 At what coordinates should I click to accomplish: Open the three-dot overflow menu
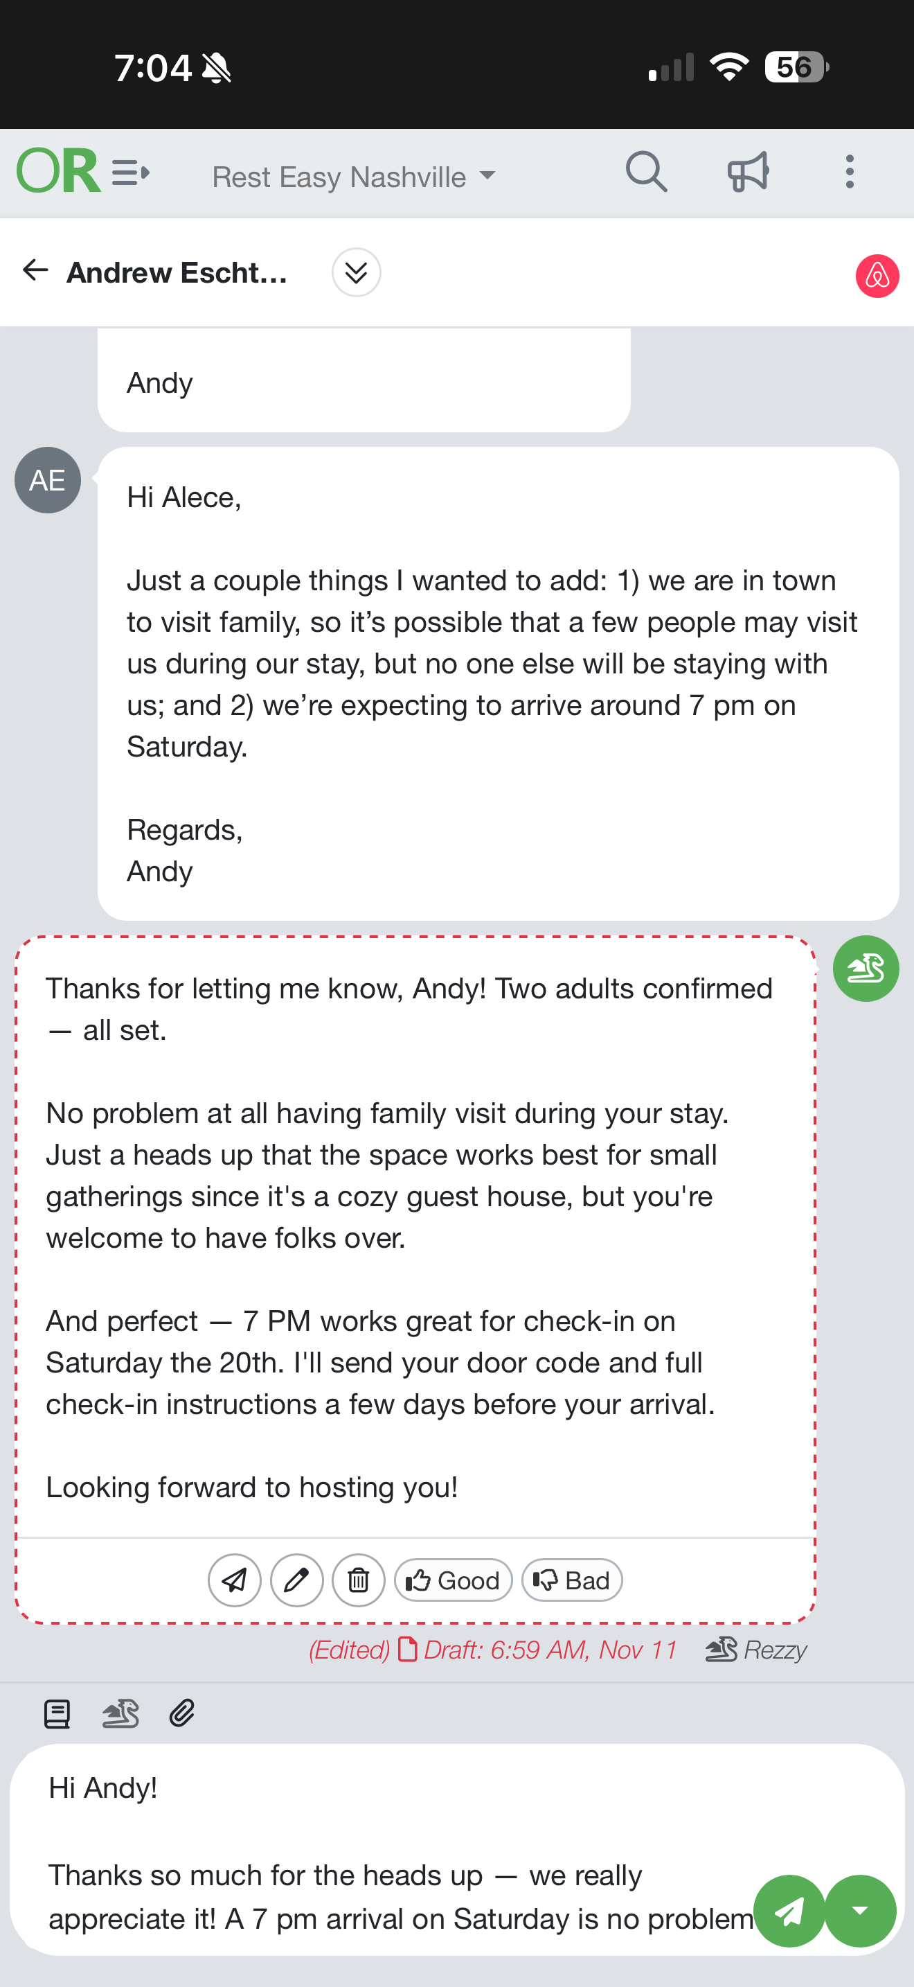tap(850, 172)
